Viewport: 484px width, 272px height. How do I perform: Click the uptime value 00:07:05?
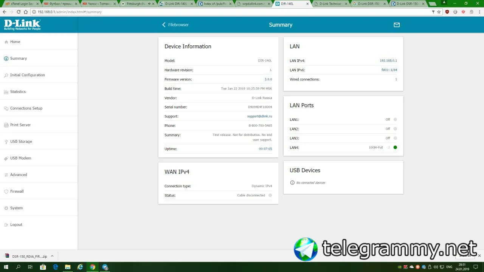265,149
